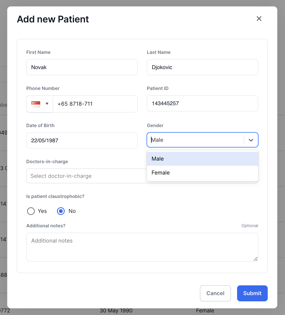Click into the Last Name field
285x315 pixels.
(x=202, y=67)
